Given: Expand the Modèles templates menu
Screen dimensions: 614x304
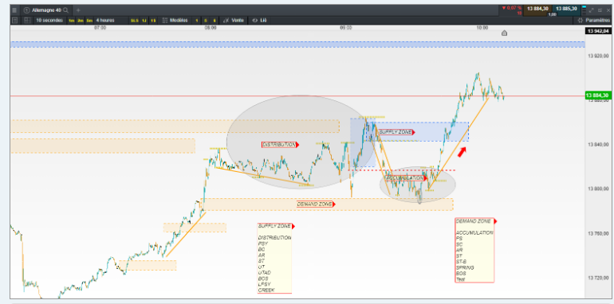Looking at the screenshot, I should pos(175,21).
